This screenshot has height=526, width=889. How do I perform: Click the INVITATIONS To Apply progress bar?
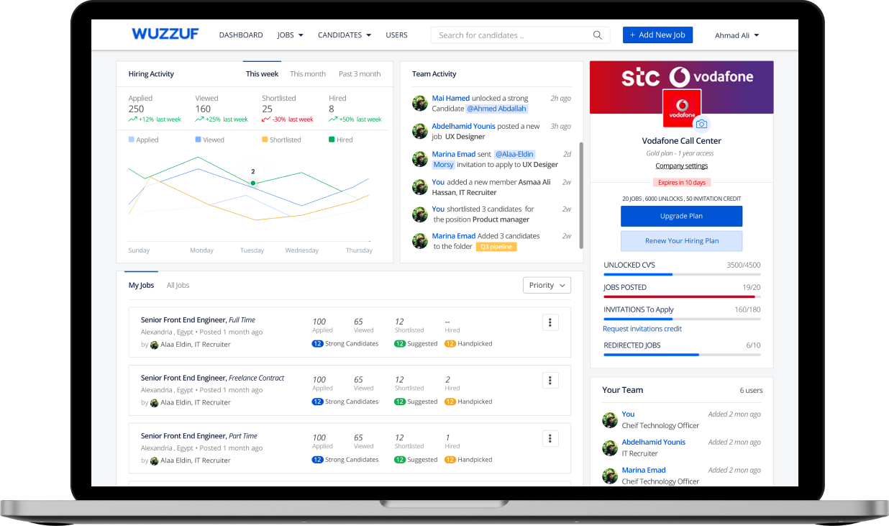(682, 319)
